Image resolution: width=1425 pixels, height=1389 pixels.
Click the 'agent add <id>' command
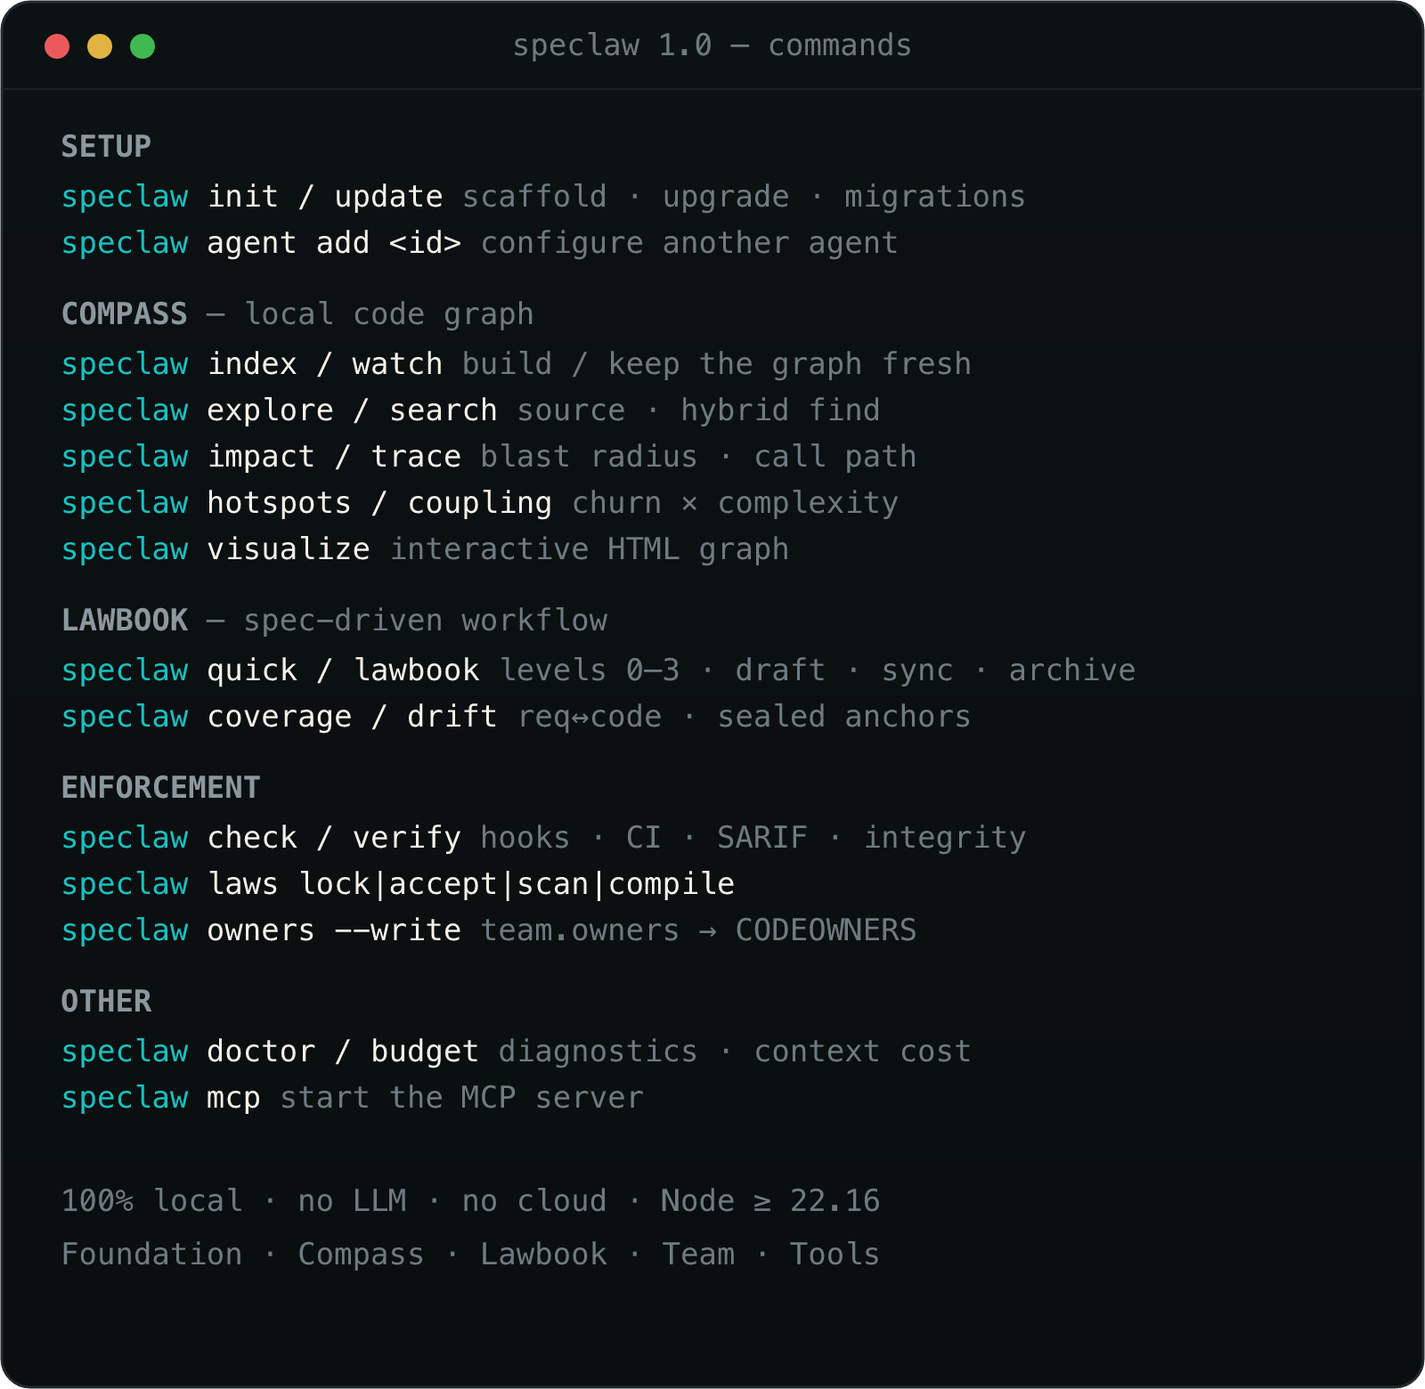click(334, 242)
